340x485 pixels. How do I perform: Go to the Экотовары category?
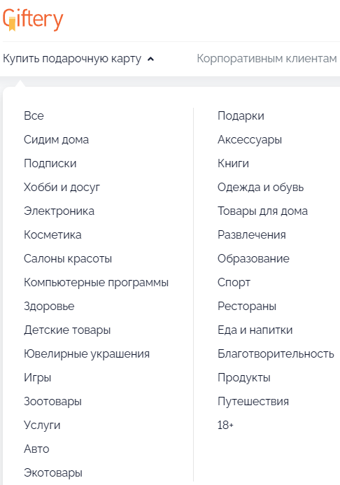pos(53,473)
